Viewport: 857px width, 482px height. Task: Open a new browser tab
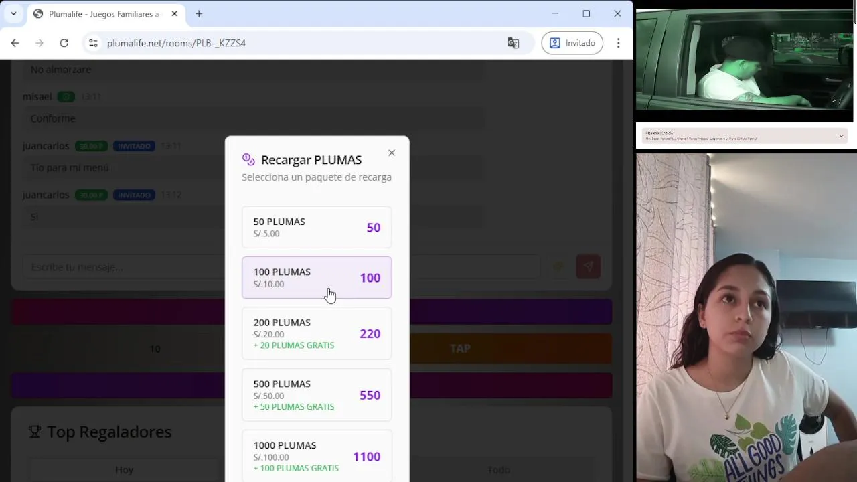coord(199,13)
